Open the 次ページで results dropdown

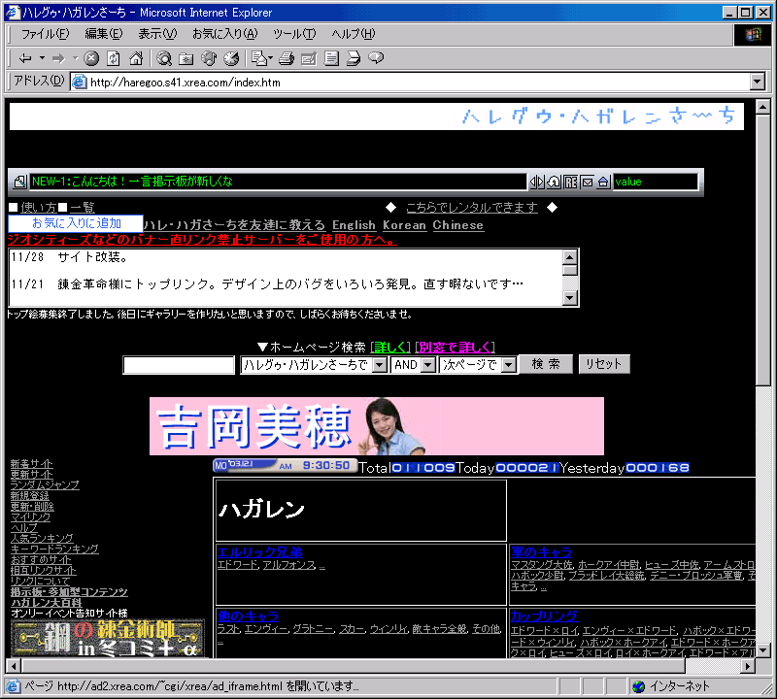coord(508,365)
